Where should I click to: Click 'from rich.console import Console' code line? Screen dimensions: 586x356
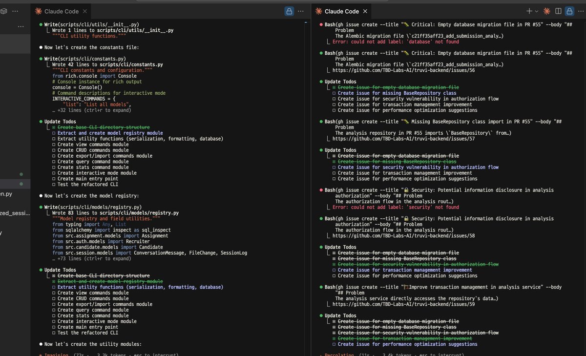click(x=94, y=76)
